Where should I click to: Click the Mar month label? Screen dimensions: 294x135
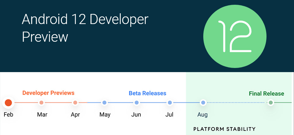42,114
